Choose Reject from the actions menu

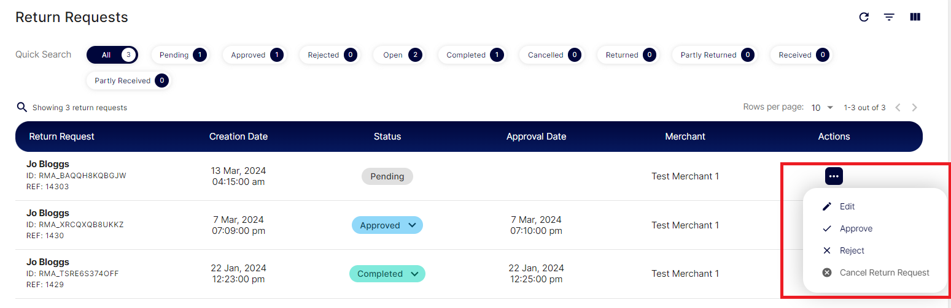(852, 250)
